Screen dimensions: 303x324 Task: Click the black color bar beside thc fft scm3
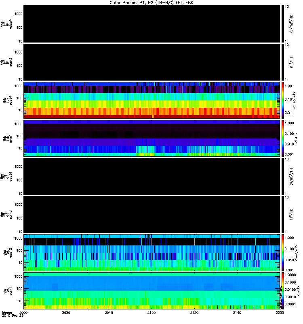click(x=283, y=215)
